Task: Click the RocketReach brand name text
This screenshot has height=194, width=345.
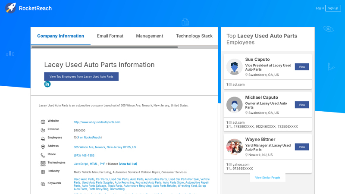Action: pos(35,8)
